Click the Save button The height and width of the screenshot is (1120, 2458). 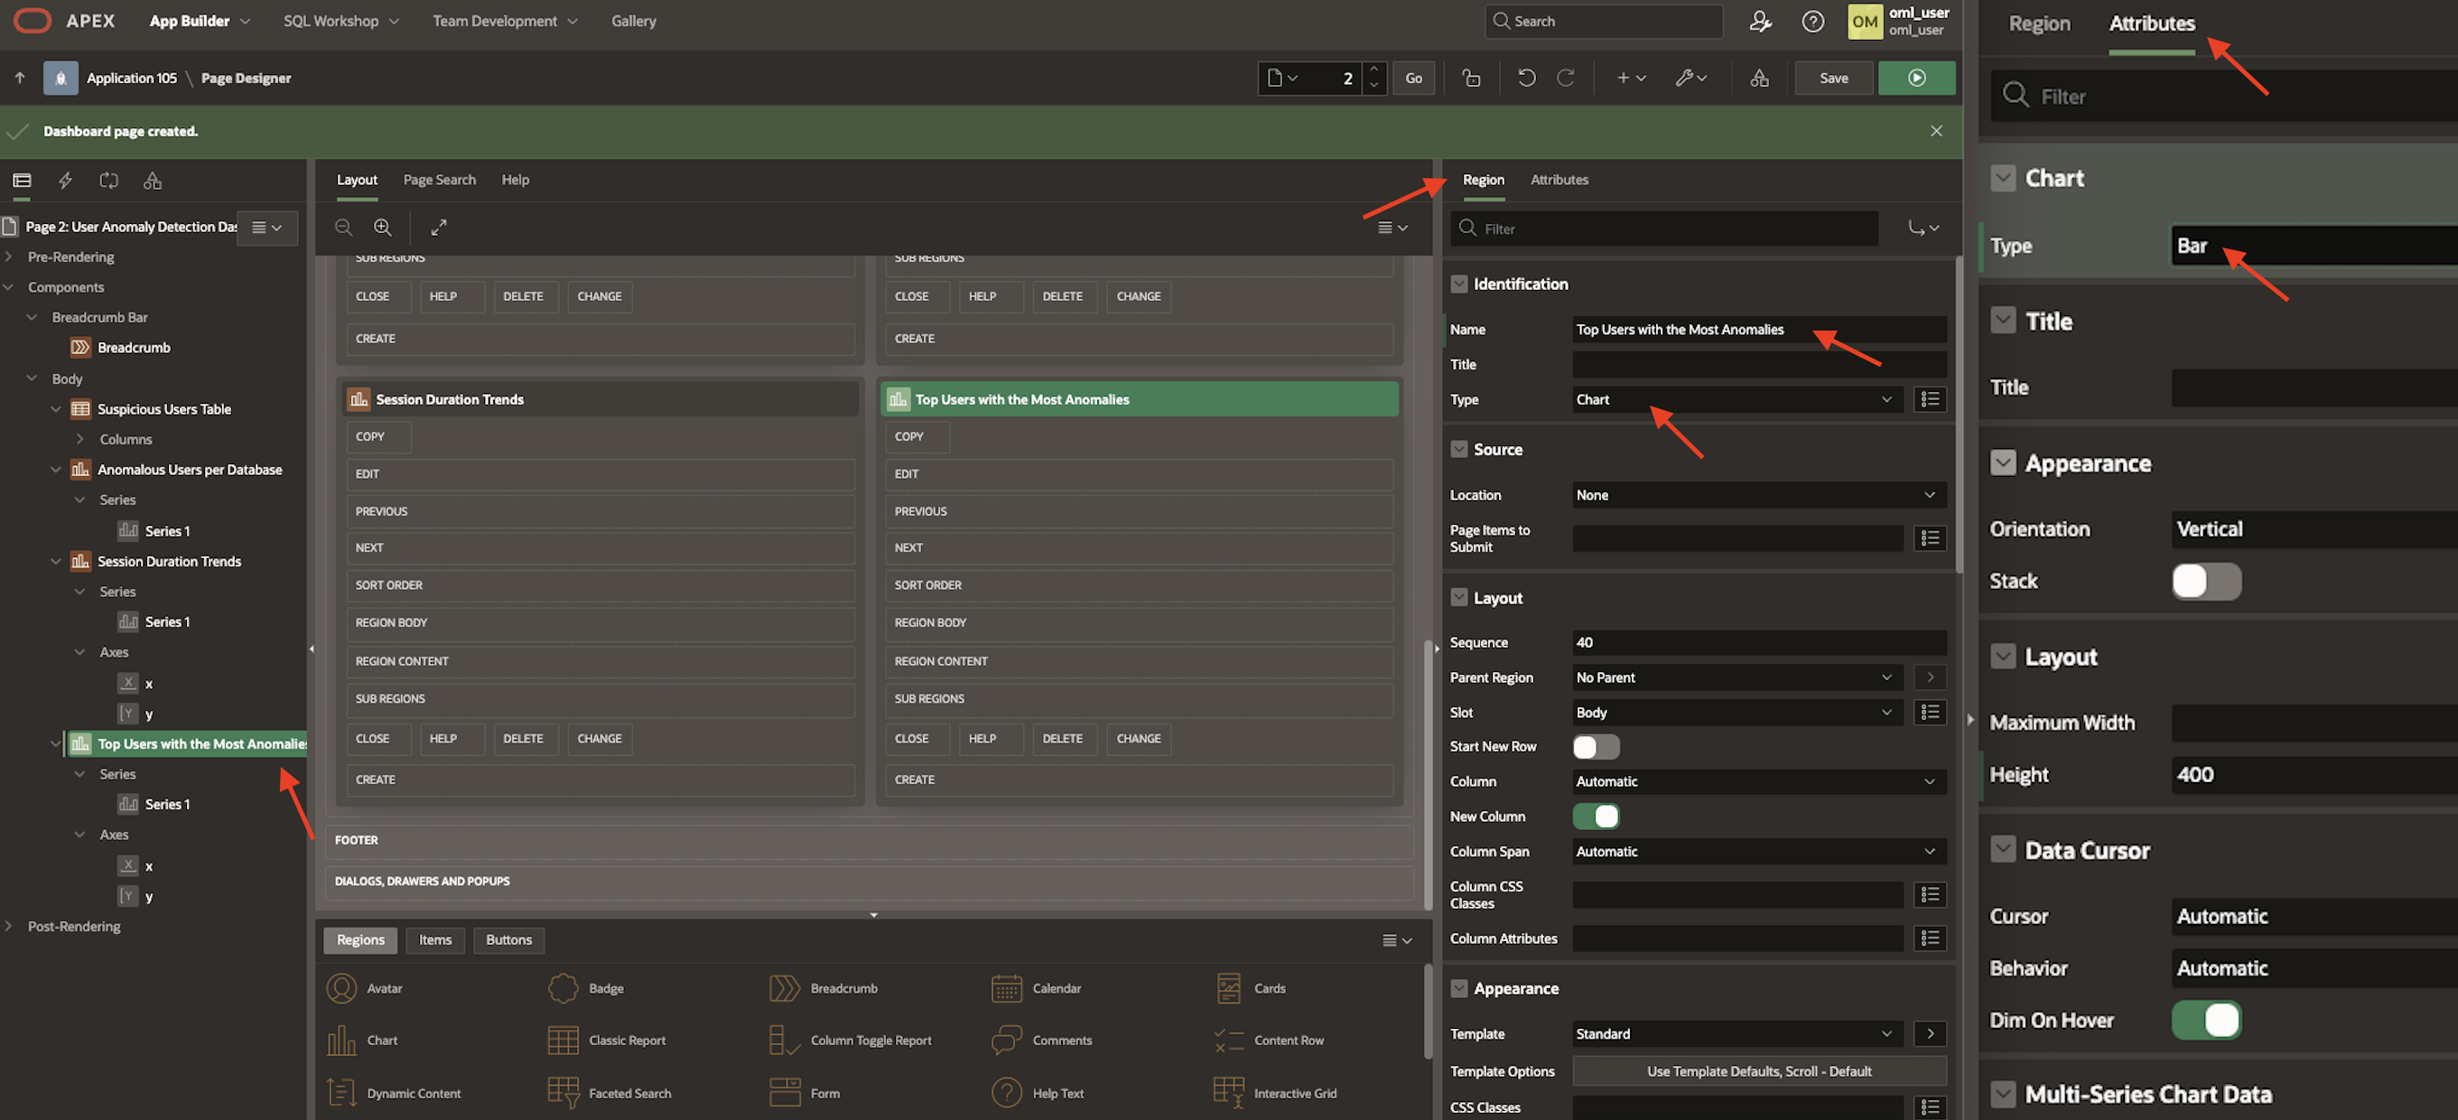[x=1833, y=79]
